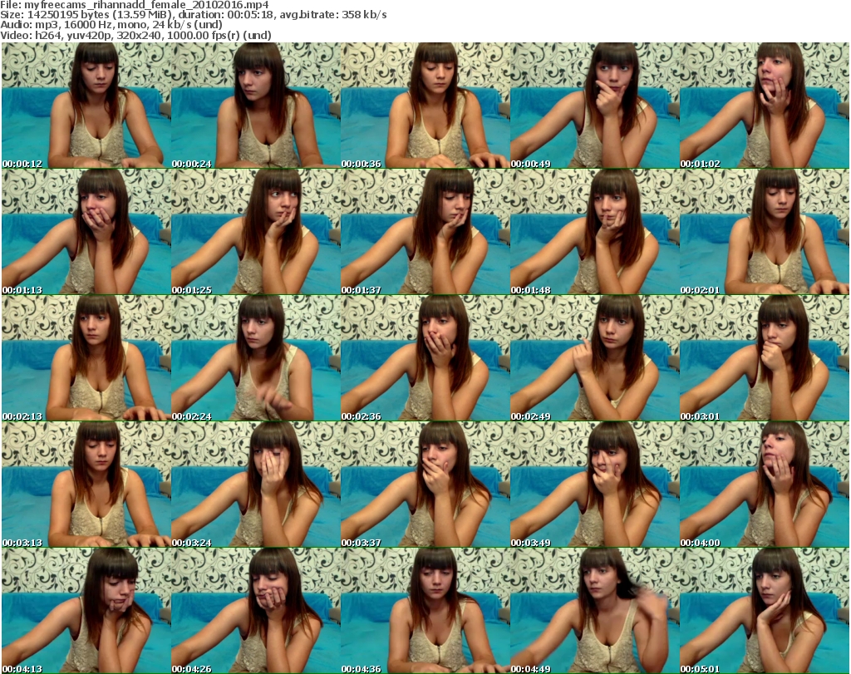Pick the preview frame at 00:02:13
This screenshot has width=851, height=674.
pyautogui.click(x=86, y=358)
